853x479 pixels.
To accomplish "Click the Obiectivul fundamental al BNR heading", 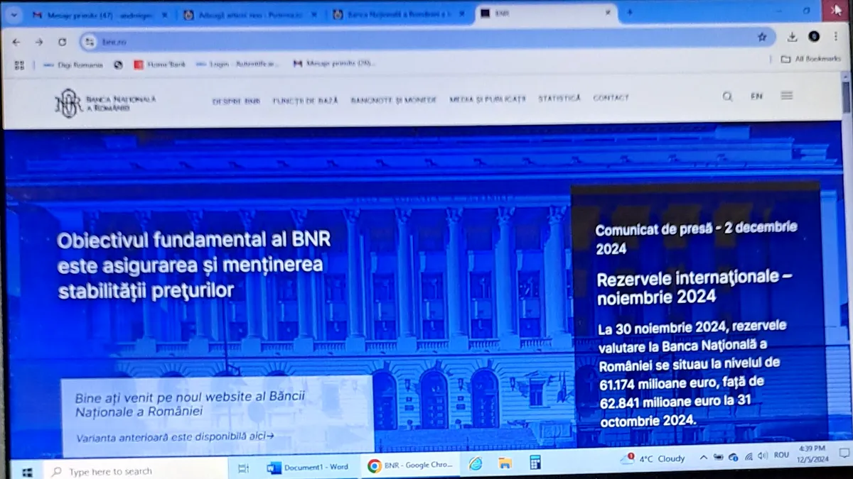I will 194,265.
